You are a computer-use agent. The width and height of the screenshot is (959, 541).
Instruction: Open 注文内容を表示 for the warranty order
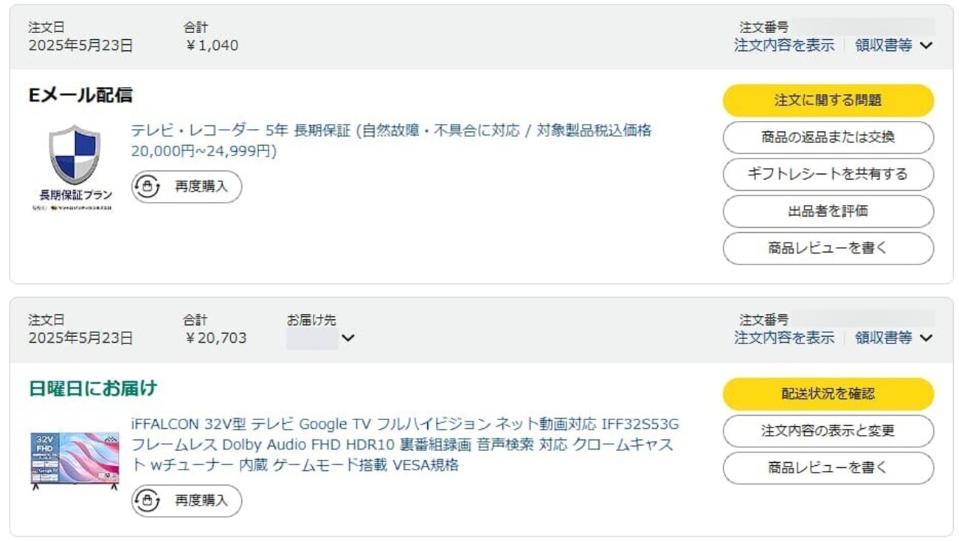pyautogui.click(x=784, y=45)
